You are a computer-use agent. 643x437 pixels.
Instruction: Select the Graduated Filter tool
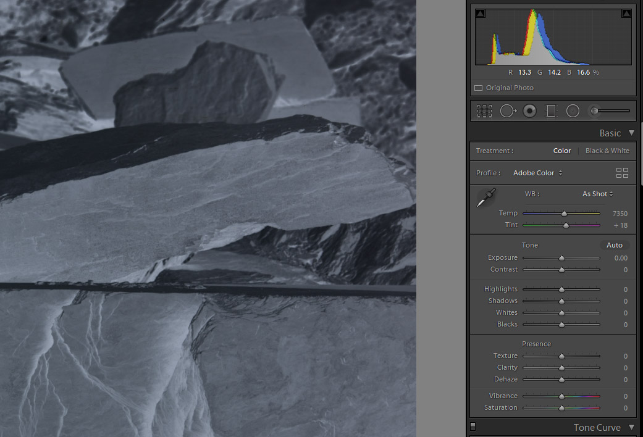551,111
